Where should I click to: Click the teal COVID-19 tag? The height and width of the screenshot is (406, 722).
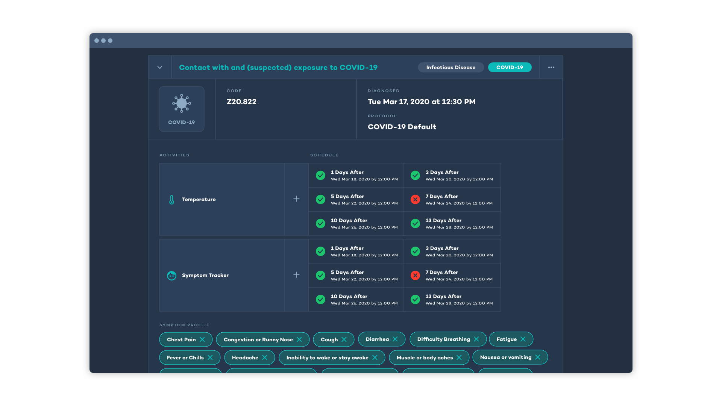point(510,67)
